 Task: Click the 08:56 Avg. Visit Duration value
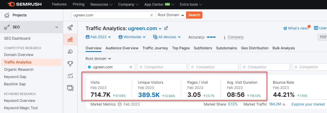coord(236,95)
